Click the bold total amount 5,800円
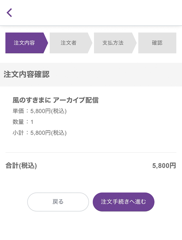Image resolution: width=182 pixels, height=240 pixels. point(164,166)
